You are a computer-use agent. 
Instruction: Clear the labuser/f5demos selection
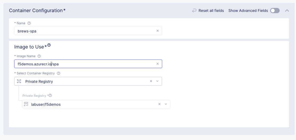(x=159, y=104)
